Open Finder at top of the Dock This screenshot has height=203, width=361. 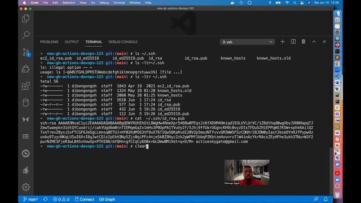pyautogui.click(x=337, y=14)
